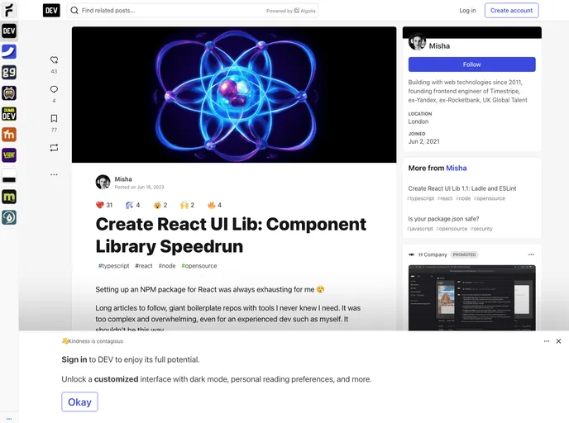Image resolution: width=569 pixels, height=423 pixels.
Task: Open the Forem 'F' logo in sidebar
Action: click(9, 10)
